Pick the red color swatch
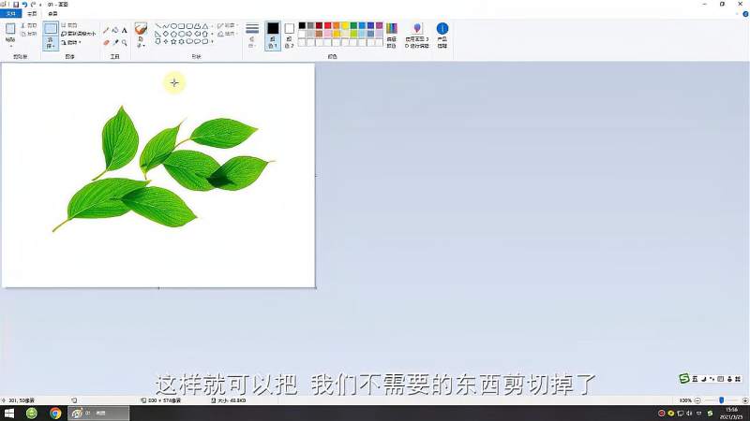Screen dimensions: 750x421 coord(327,26)
